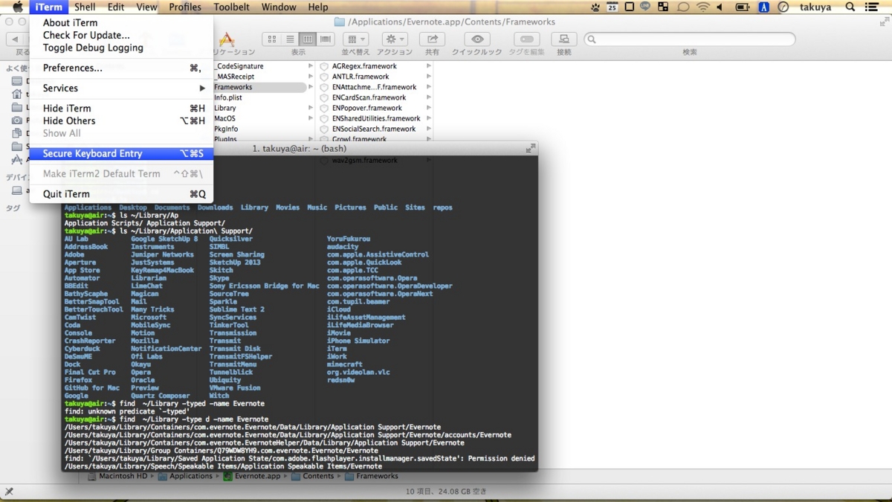Click the home icon in Finder sidebar

coord(17,94)
